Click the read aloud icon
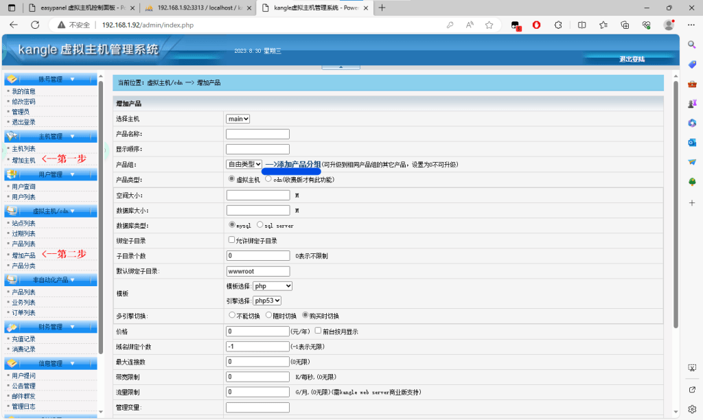This screenshot has width=703, height=420. point(470,25)
